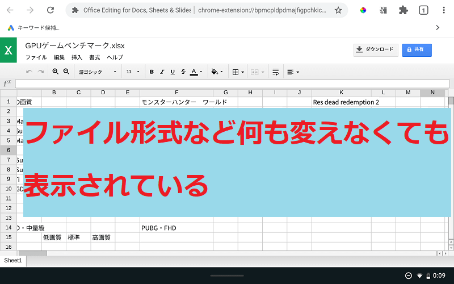The height and width of the screenshot is (284, 454).
Task: Open the tab switcher showing 1 tab
Action: pyautogui.click(x=423, y=10)
